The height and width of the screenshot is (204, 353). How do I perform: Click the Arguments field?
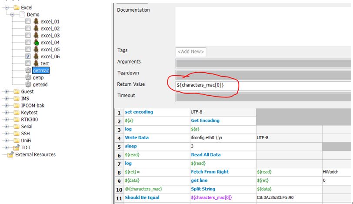(x=263, y=63)
